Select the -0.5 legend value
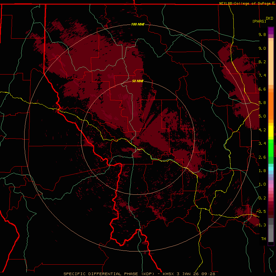The height and width of the screenshot is (276, 276). click(261, 212)
